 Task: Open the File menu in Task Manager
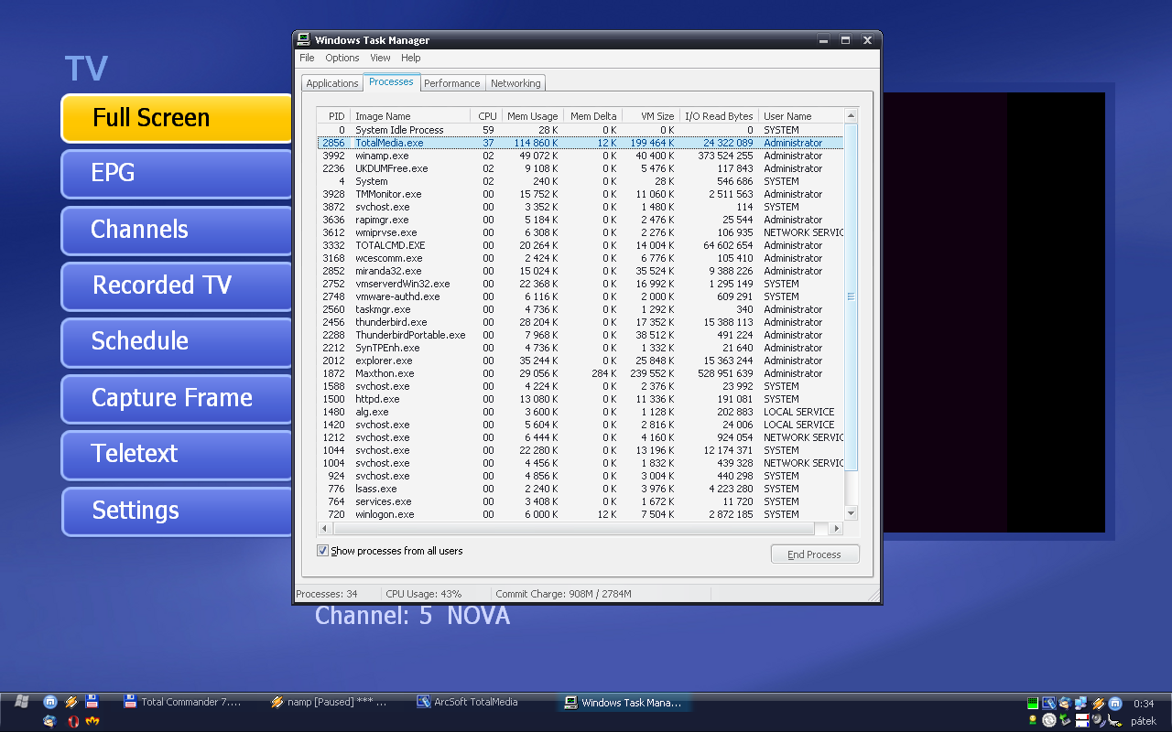307,58
